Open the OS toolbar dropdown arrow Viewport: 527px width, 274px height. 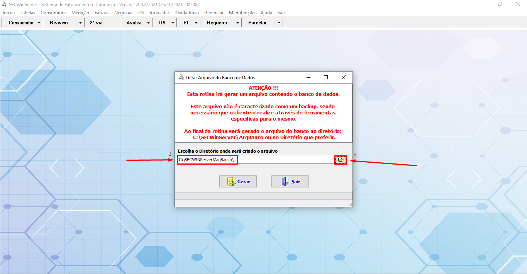(173, 23)
